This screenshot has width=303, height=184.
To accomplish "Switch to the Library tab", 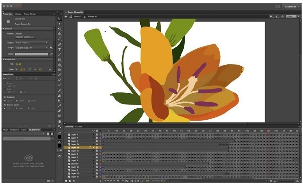I will pos(18,14).
